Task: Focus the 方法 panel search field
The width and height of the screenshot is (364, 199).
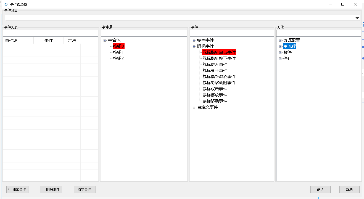Action: point(318,33)
